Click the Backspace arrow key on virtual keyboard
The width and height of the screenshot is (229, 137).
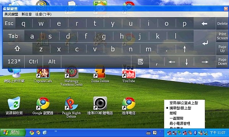(205, 24)
